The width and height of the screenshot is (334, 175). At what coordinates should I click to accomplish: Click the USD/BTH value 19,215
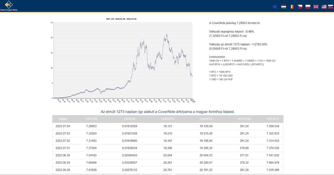point(168,133)
